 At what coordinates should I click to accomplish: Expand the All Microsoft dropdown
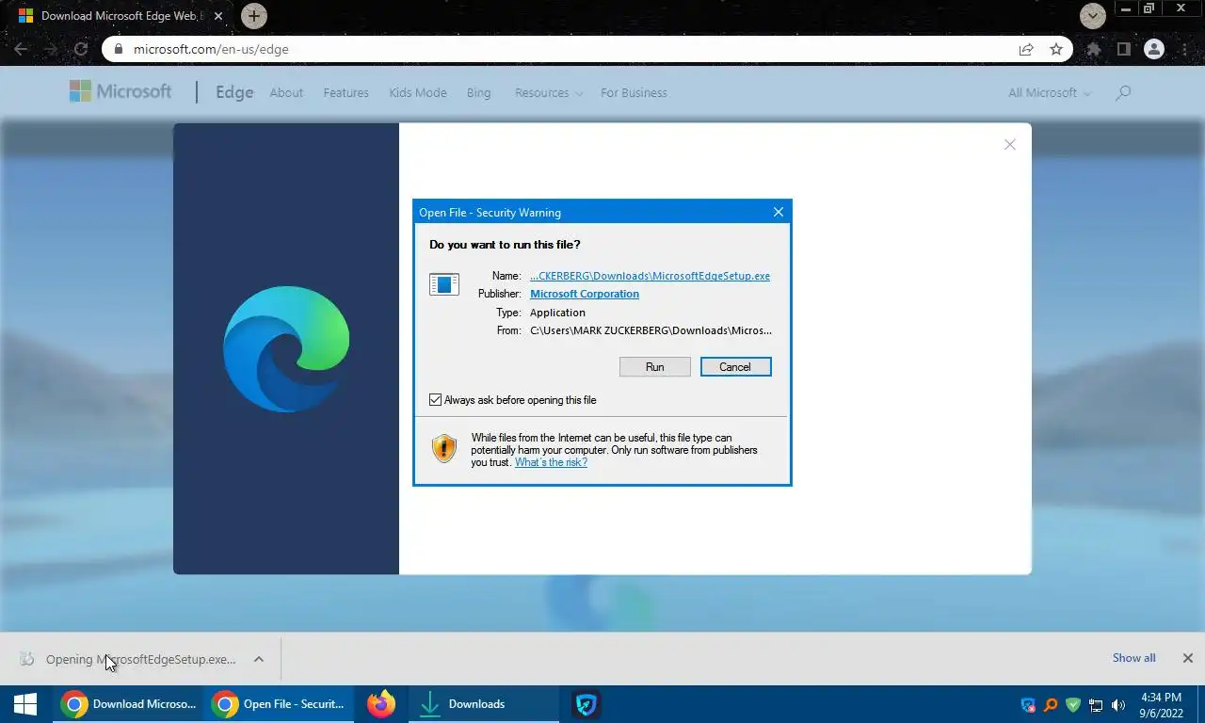point(1049,93)
